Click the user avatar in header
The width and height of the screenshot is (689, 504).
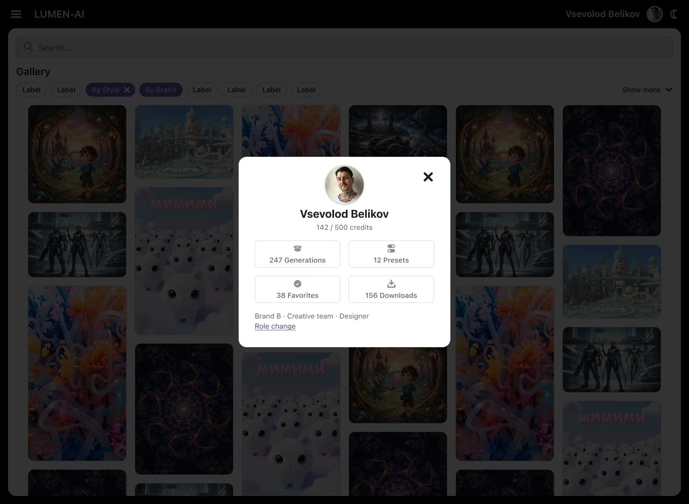(655, 14)
